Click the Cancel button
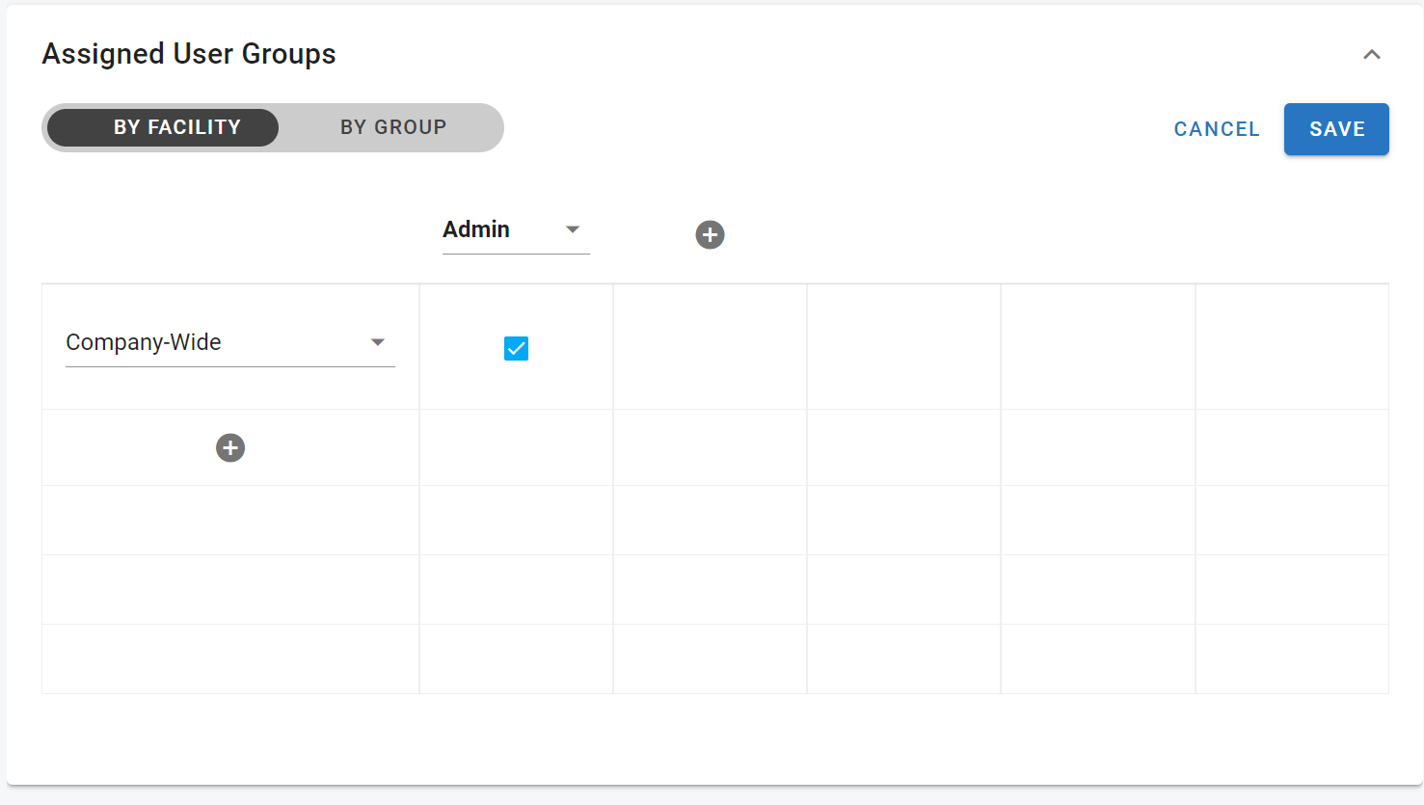The width and height of the screenshot is (1424, 805). [x=1216, y=129]
